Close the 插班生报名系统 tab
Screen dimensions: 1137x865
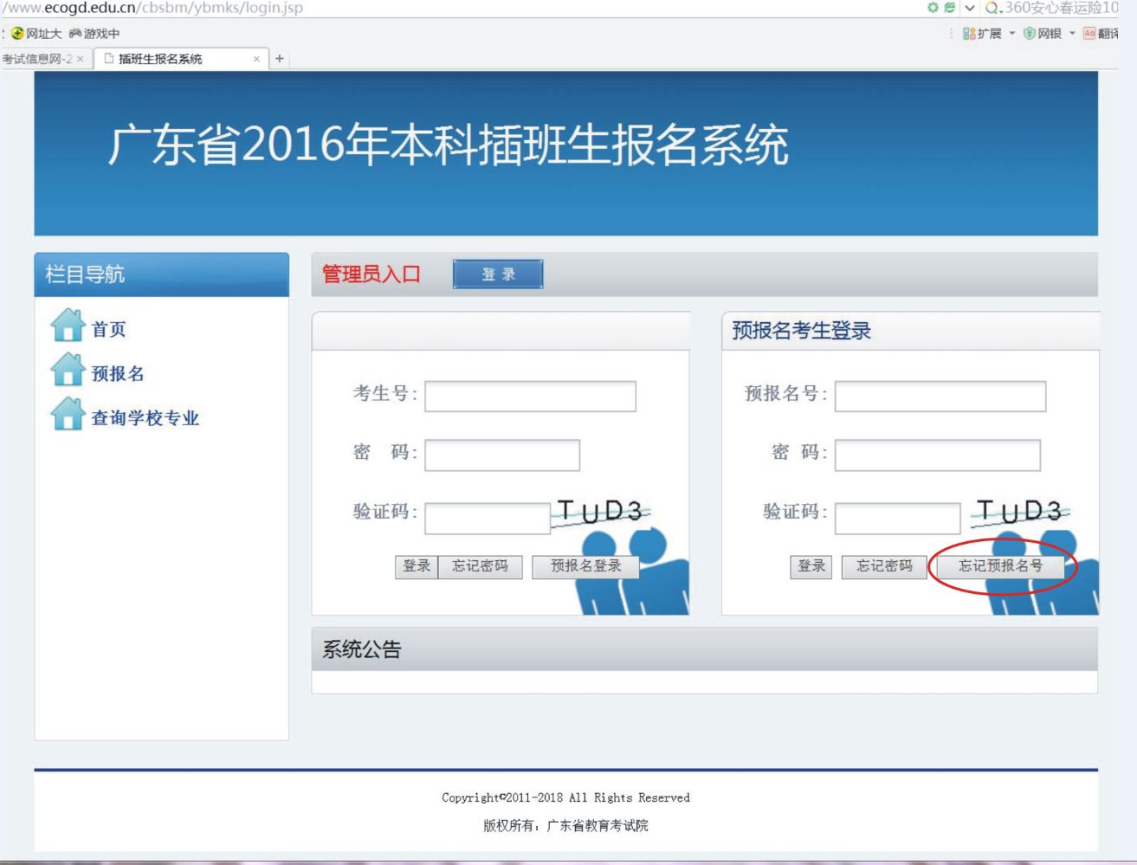click(x=256, y=59)
